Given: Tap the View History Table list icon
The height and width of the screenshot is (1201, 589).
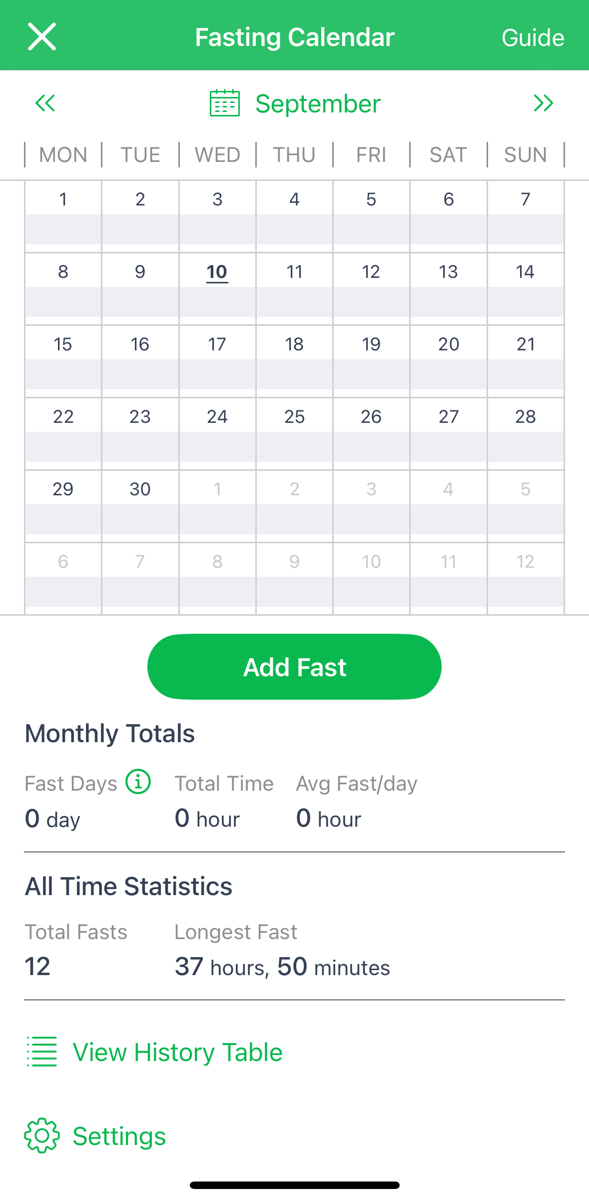Looking at the screenshot, I should (42, 1052).
